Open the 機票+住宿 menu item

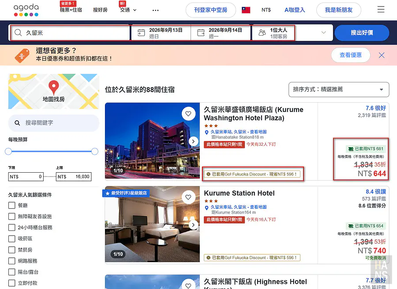(x=71, y=10)
